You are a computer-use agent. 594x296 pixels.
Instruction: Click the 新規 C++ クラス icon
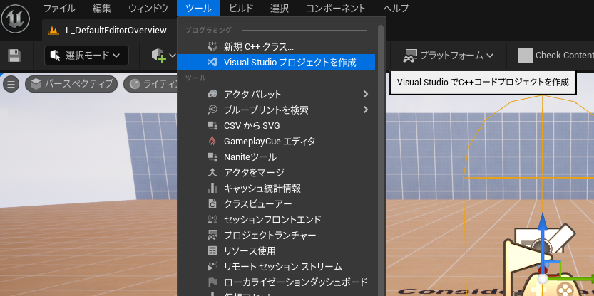[x=212, y=47]
